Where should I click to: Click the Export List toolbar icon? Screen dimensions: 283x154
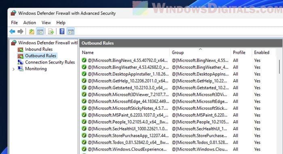51,32
